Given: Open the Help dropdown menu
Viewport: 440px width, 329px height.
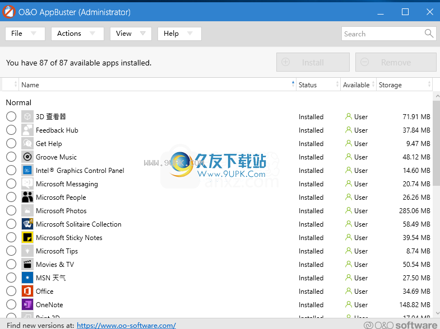Looking at the screenshot, I should [x=179, y=34].
